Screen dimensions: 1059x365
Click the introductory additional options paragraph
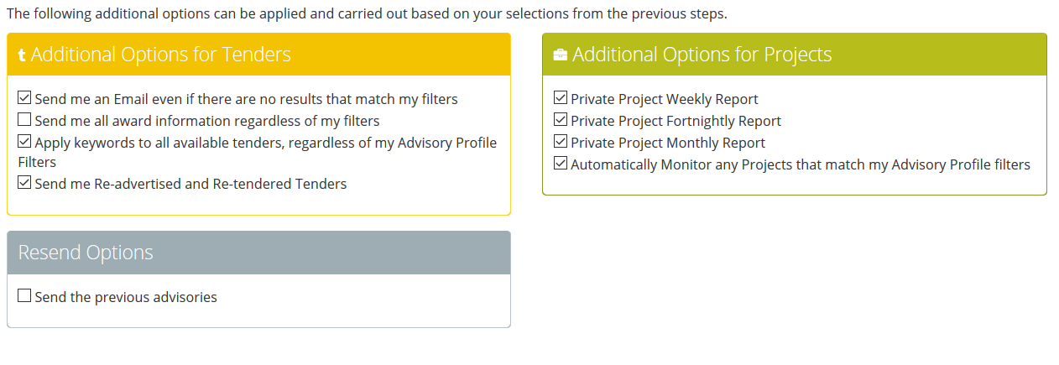click(x=367, y=14)
